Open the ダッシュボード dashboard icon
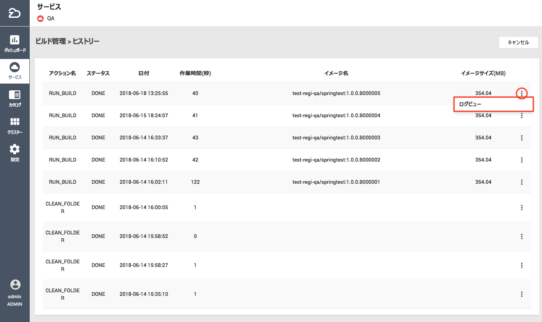This screenshot has width=542, height=322. (15, 40)
